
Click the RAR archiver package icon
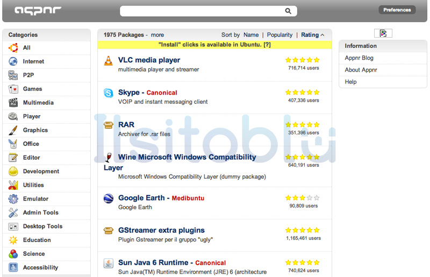point(108,125)
